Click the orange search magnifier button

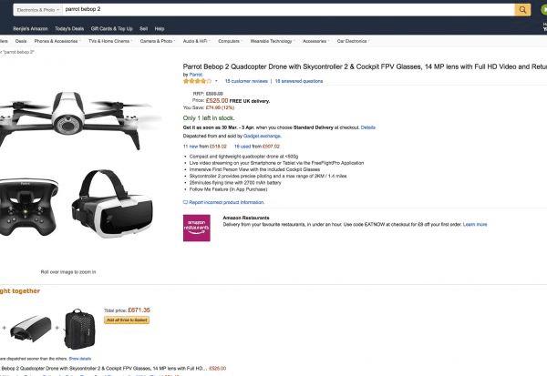click(x=522, y=10)
